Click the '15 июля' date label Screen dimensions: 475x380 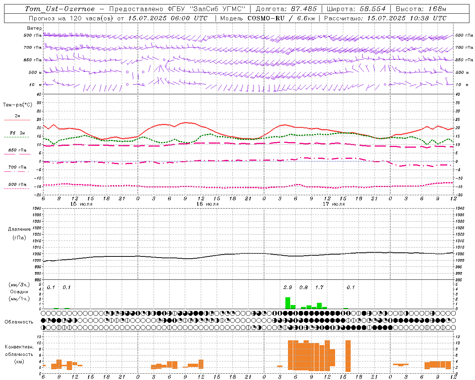pyautogui.click(x=81, y=204)
